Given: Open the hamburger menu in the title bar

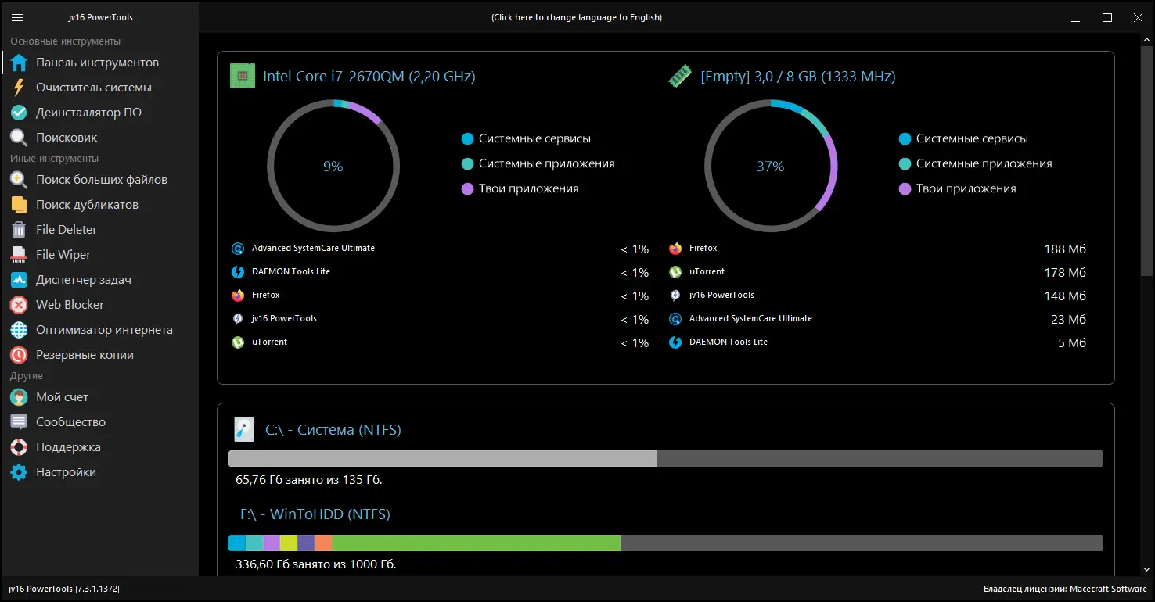Looking at the screenshot, I should point(17,17).
